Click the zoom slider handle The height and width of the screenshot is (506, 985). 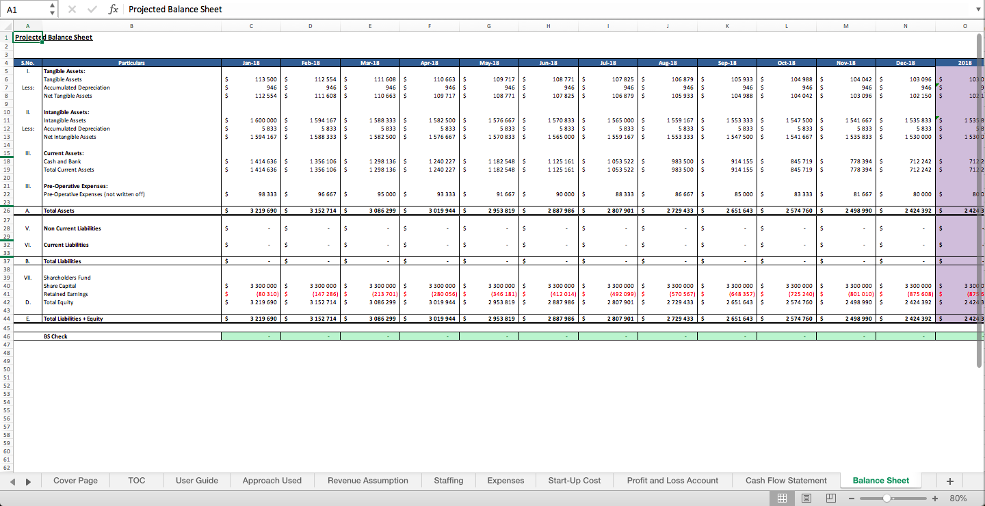tap(886, 498)
